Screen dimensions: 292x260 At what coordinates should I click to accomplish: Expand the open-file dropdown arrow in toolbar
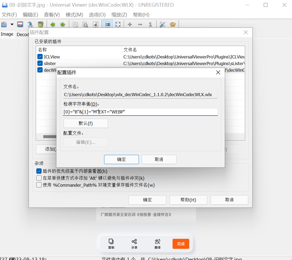pos(12,24)
